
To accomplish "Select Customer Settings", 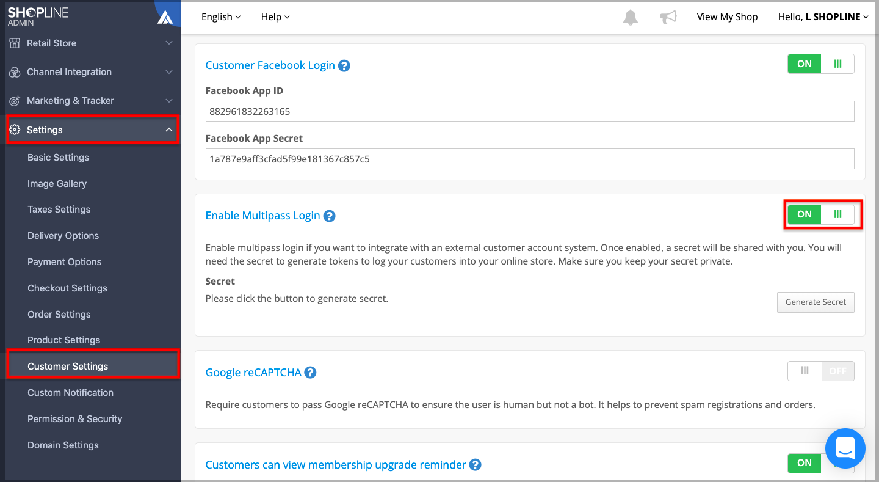I will tap(68, 367).
